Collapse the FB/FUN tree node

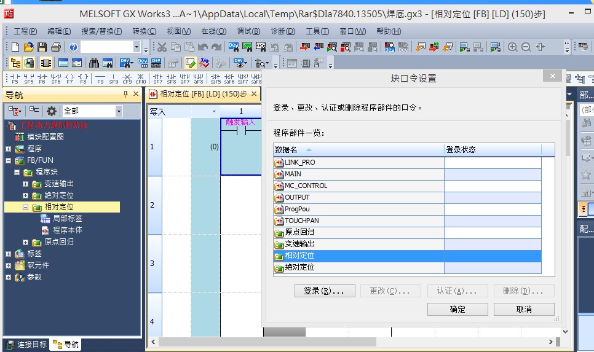click(8, 160)
